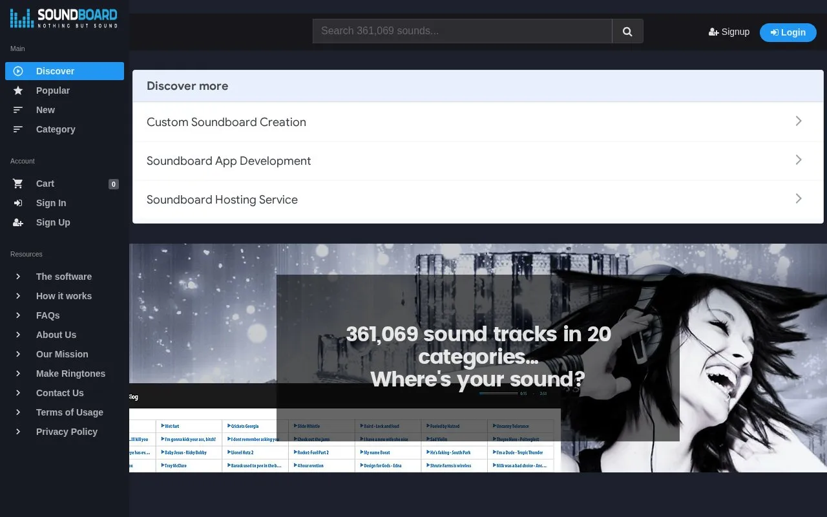The width and height of the screenshot is (827, 517).
Task: Click the Custom Soundboard Creation text
Action: [x=226, y=122]
